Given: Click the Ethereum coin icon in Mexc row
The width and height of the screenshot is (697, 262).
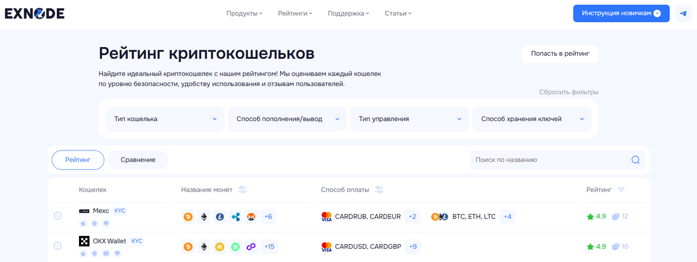Looking at the screenshot, I should tap(204, 217).
